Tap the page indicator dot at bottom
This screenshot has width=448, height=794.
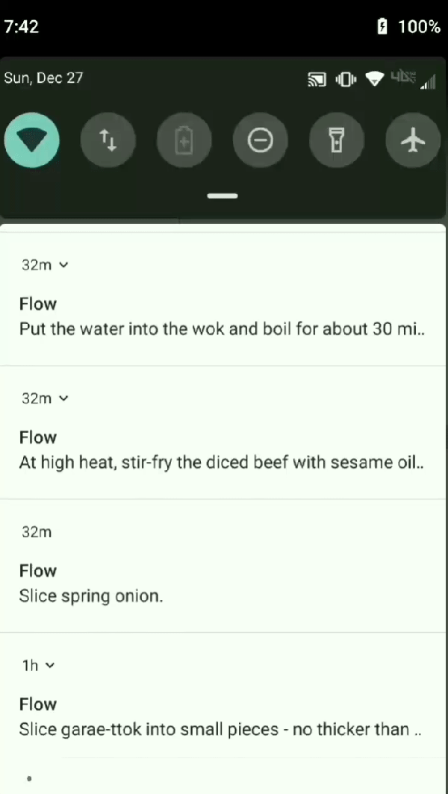tap(28, 778)
